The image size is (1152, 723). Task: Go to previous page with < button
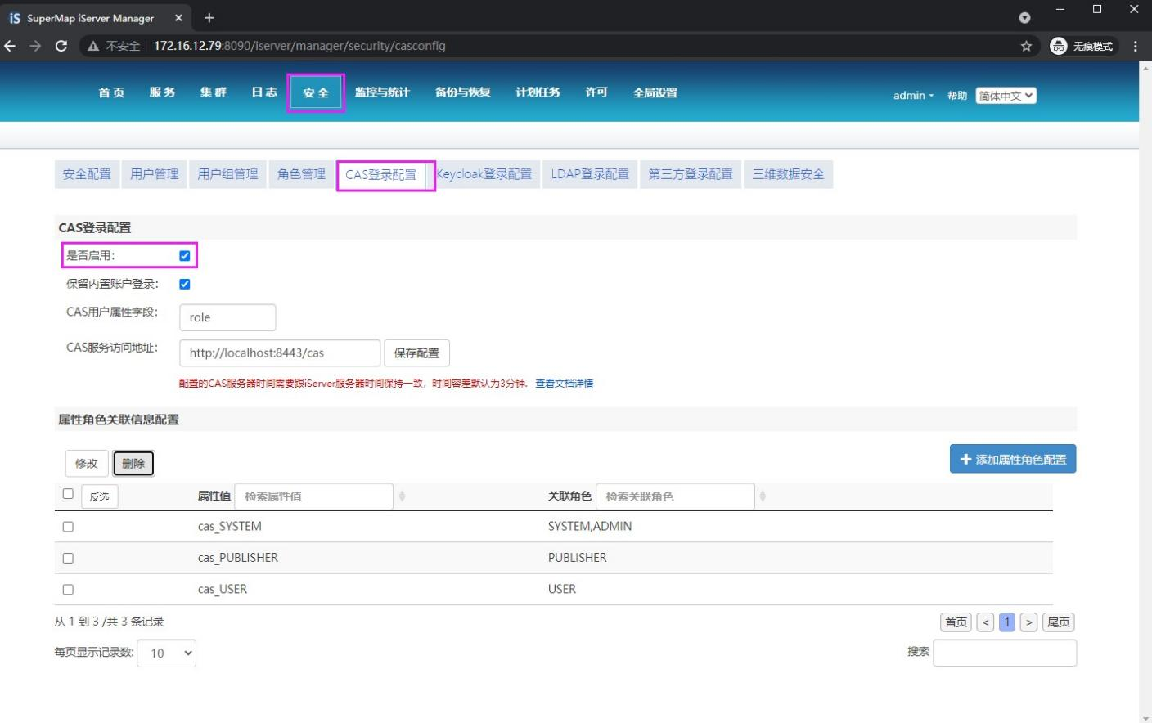coord(986,622)
